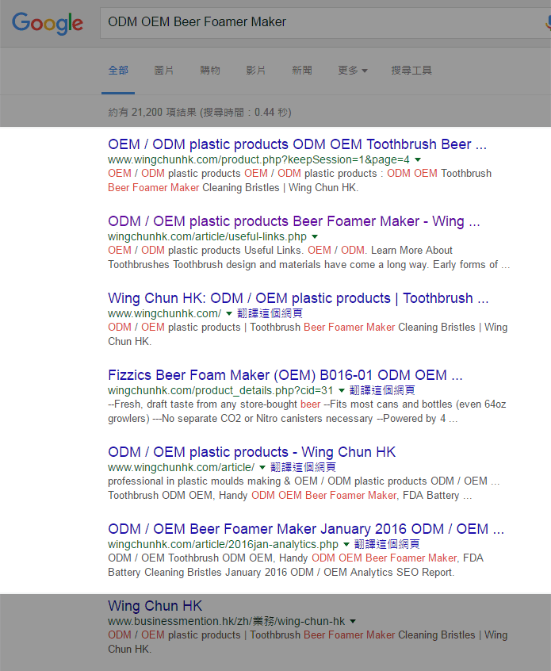Open result 'ODM / OEM plastic products - Wing Chun HK'

(251, 452)
